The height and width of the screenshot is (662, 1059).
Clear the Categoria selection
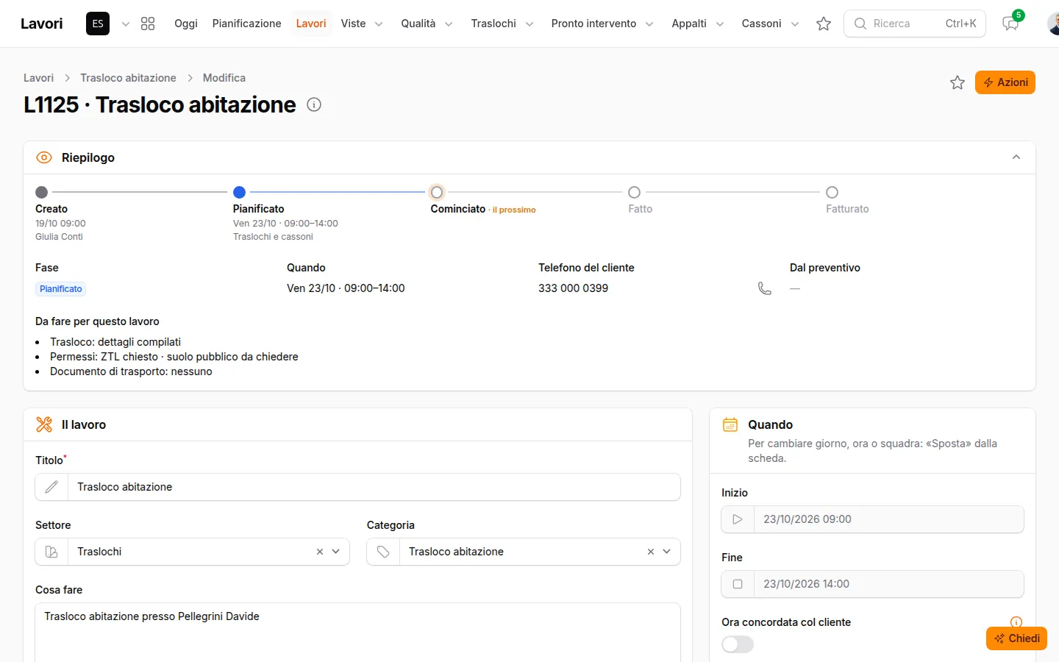pyautogui.click(x=651, y=552)
